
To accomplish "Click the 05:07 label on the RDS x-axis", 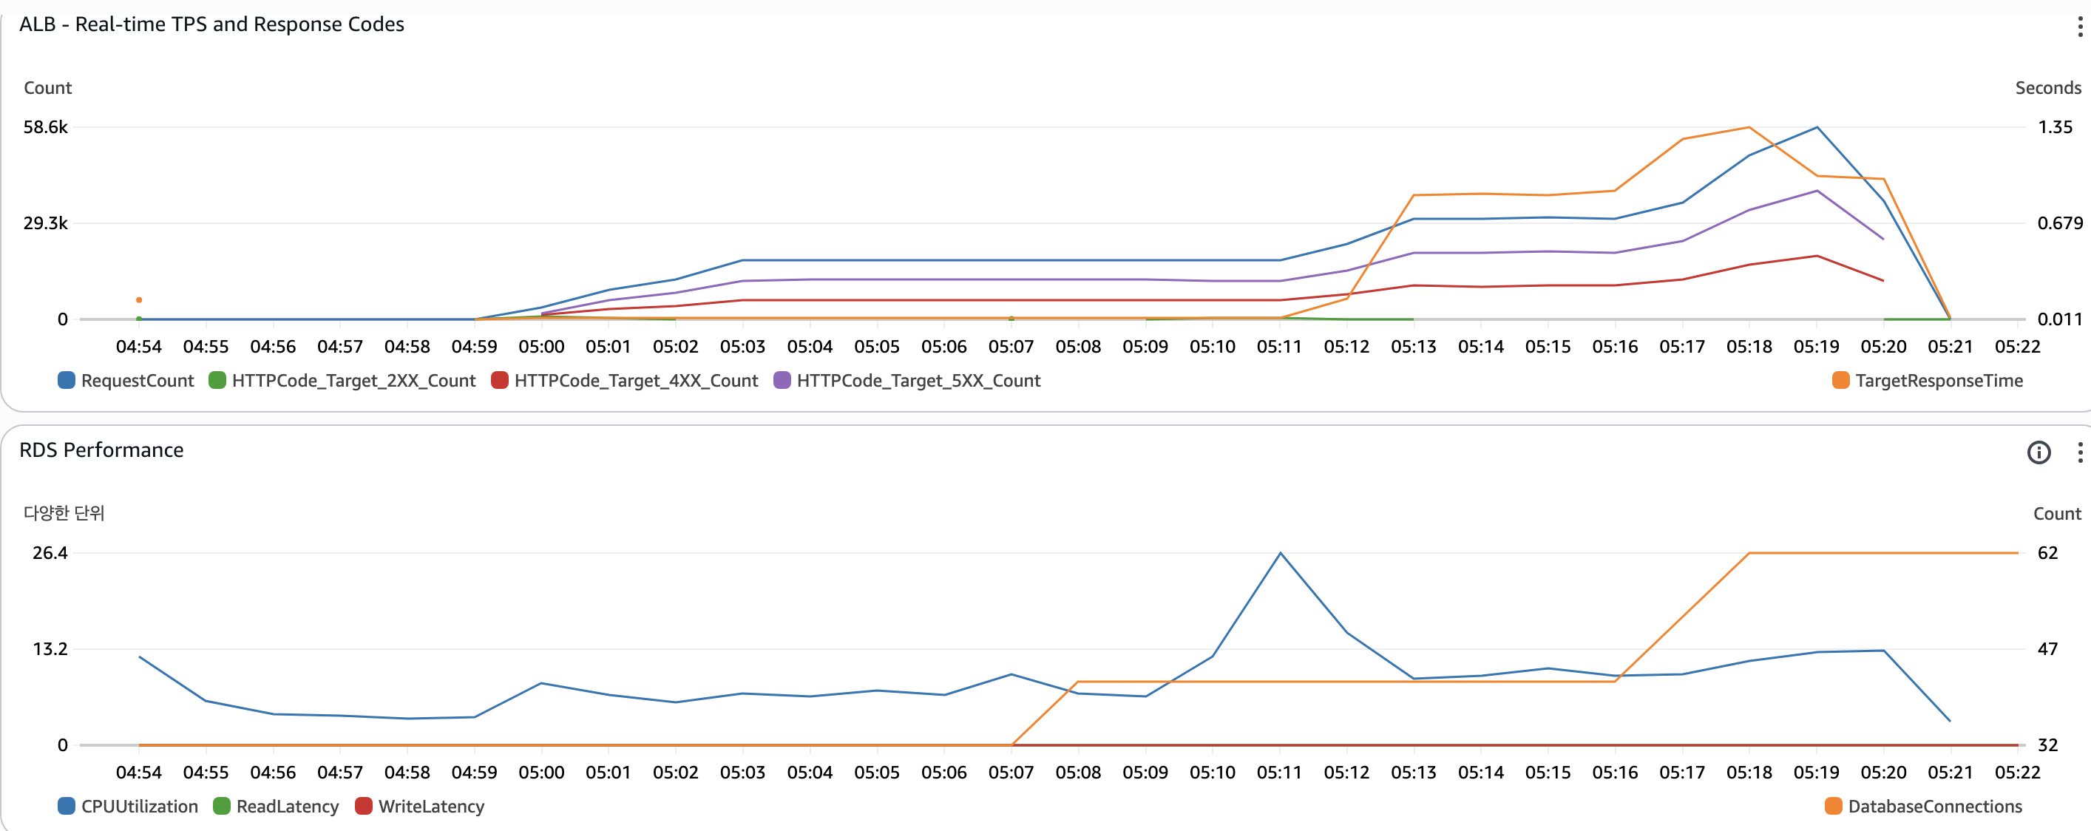I will pos(1011,772).
